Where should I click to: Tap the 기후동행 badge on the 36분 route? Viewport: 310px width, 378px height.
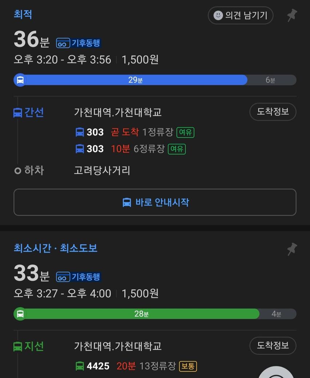[78, 43]
